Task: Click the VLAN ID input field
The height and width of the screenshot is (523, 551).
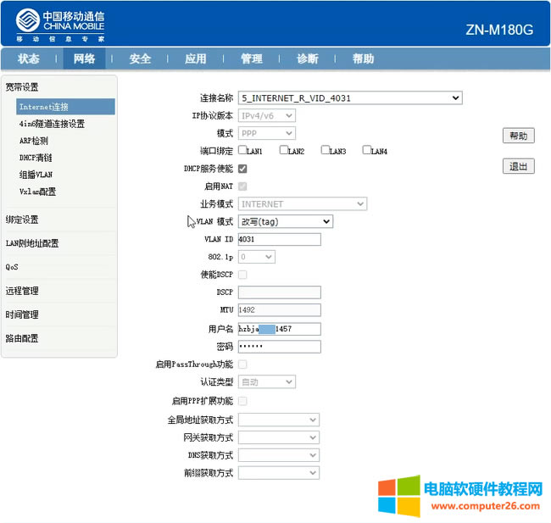Action: tap(280, 239)
